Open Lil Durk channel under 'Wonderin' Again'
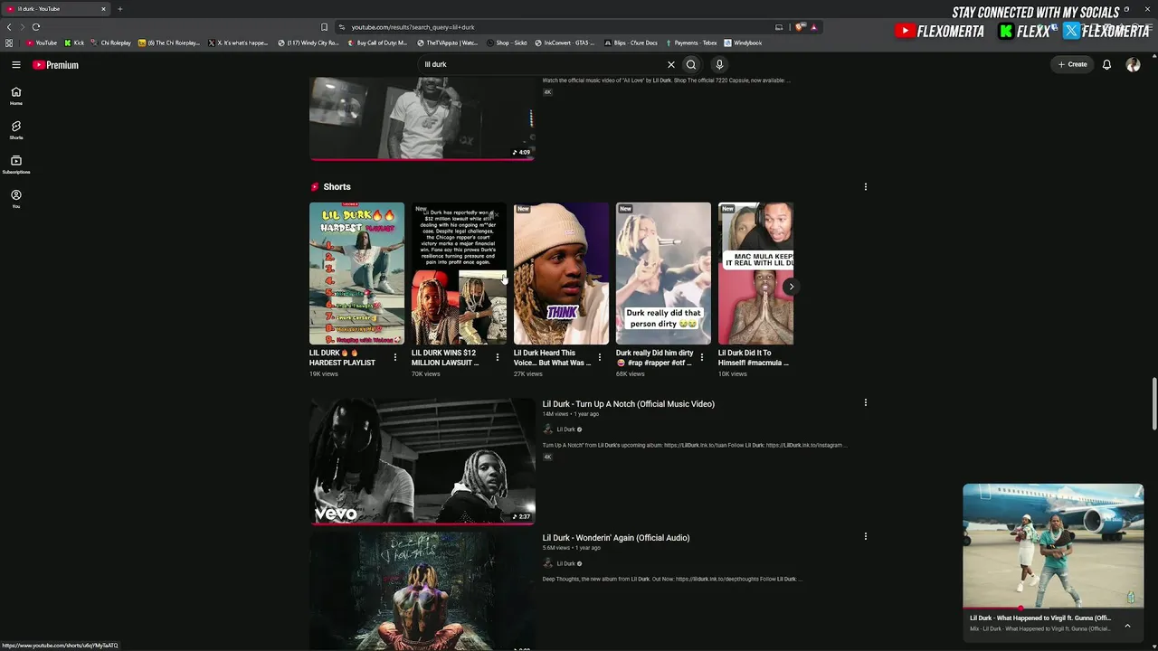The height and width of the screenshot is (651, 1158). [566, 563]
